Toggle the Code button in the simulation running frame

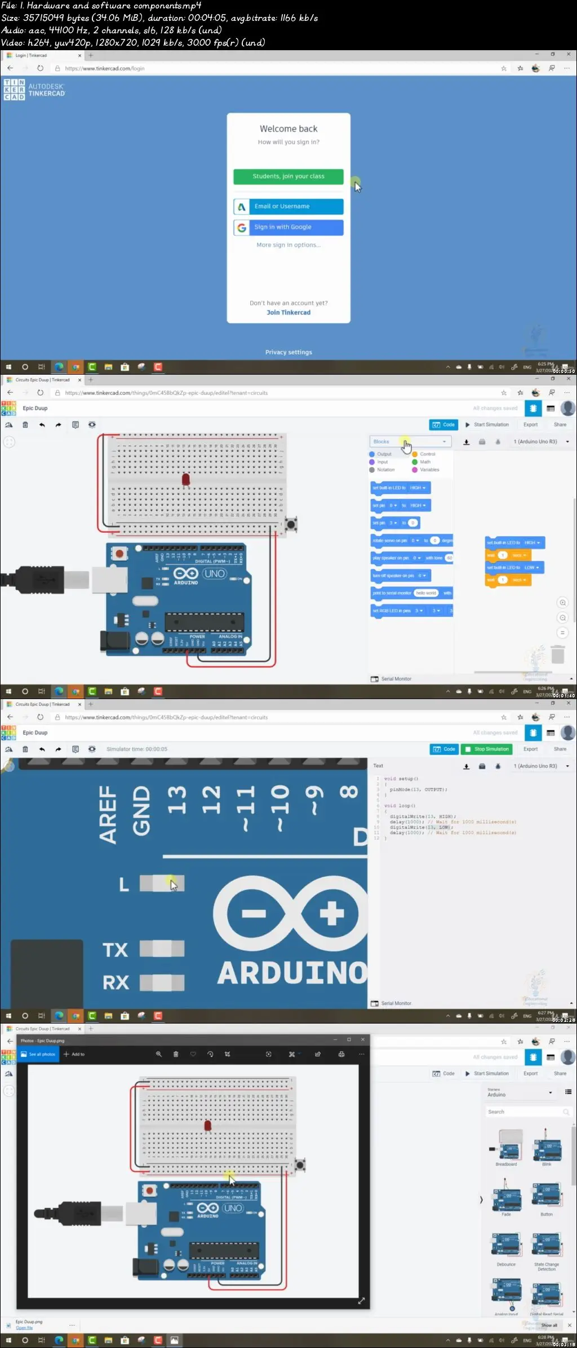[x=444, y=749]
